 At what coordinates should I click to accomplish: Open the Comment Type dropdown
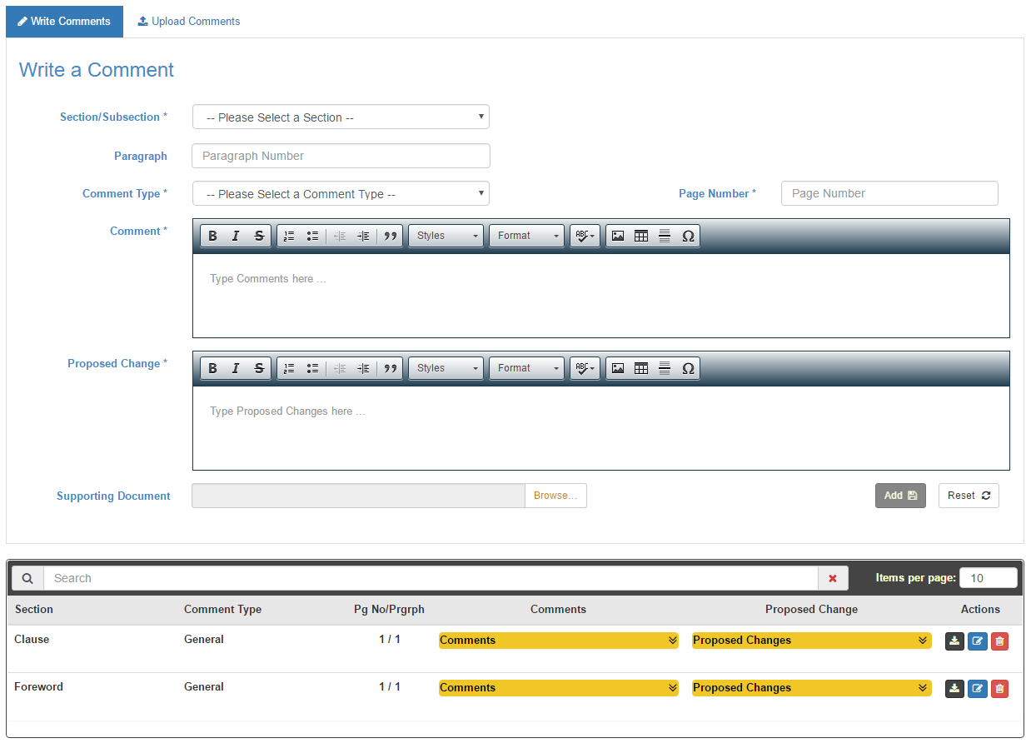[340, 193]
